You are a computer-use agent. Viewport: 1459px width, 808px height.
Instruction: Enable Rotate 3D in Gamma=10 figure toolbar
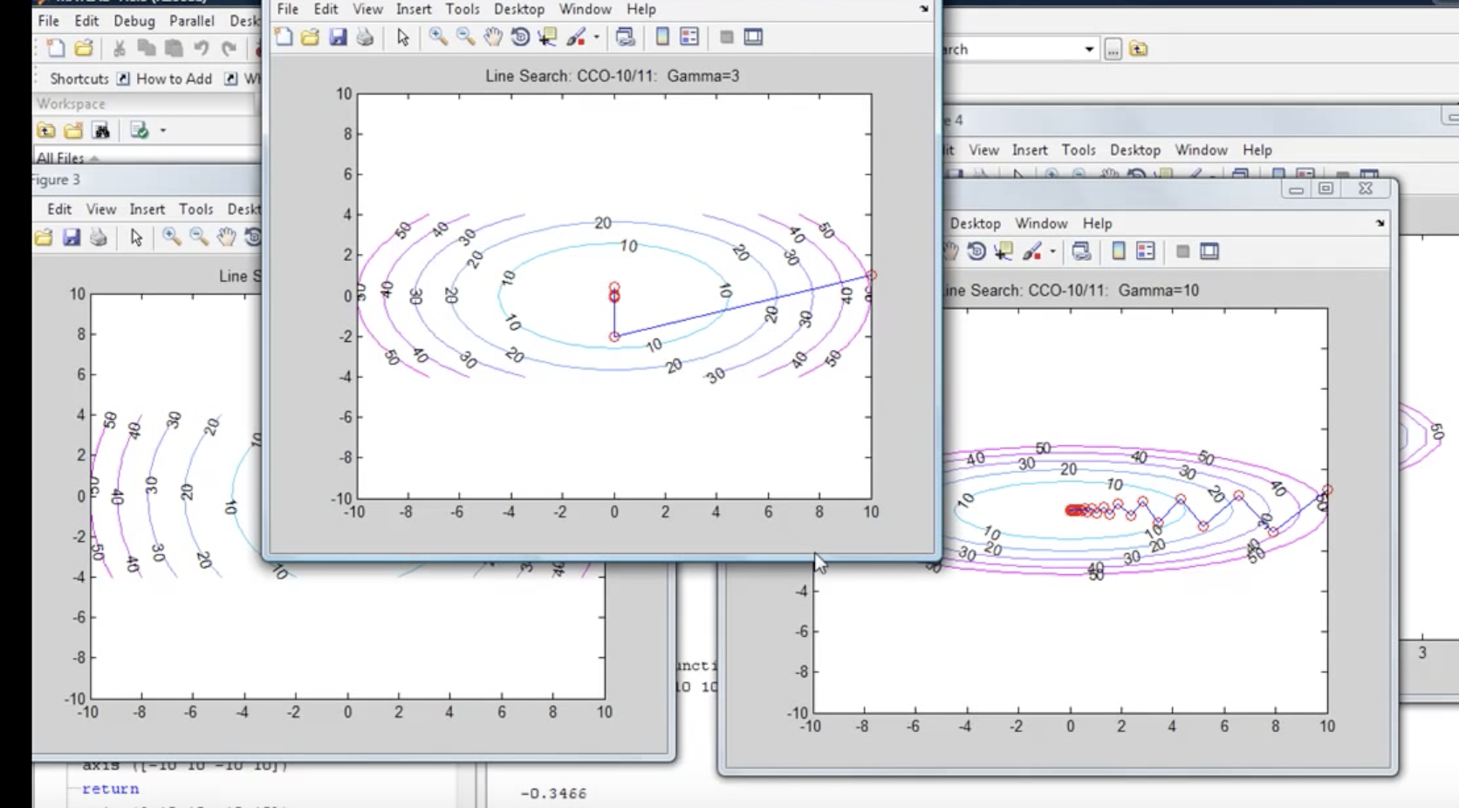pos(976,251)
